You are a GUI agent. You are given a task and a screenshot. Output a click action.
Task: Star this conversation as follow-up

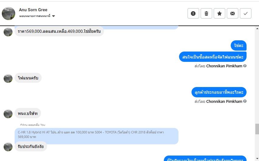(x=219, y=13)
